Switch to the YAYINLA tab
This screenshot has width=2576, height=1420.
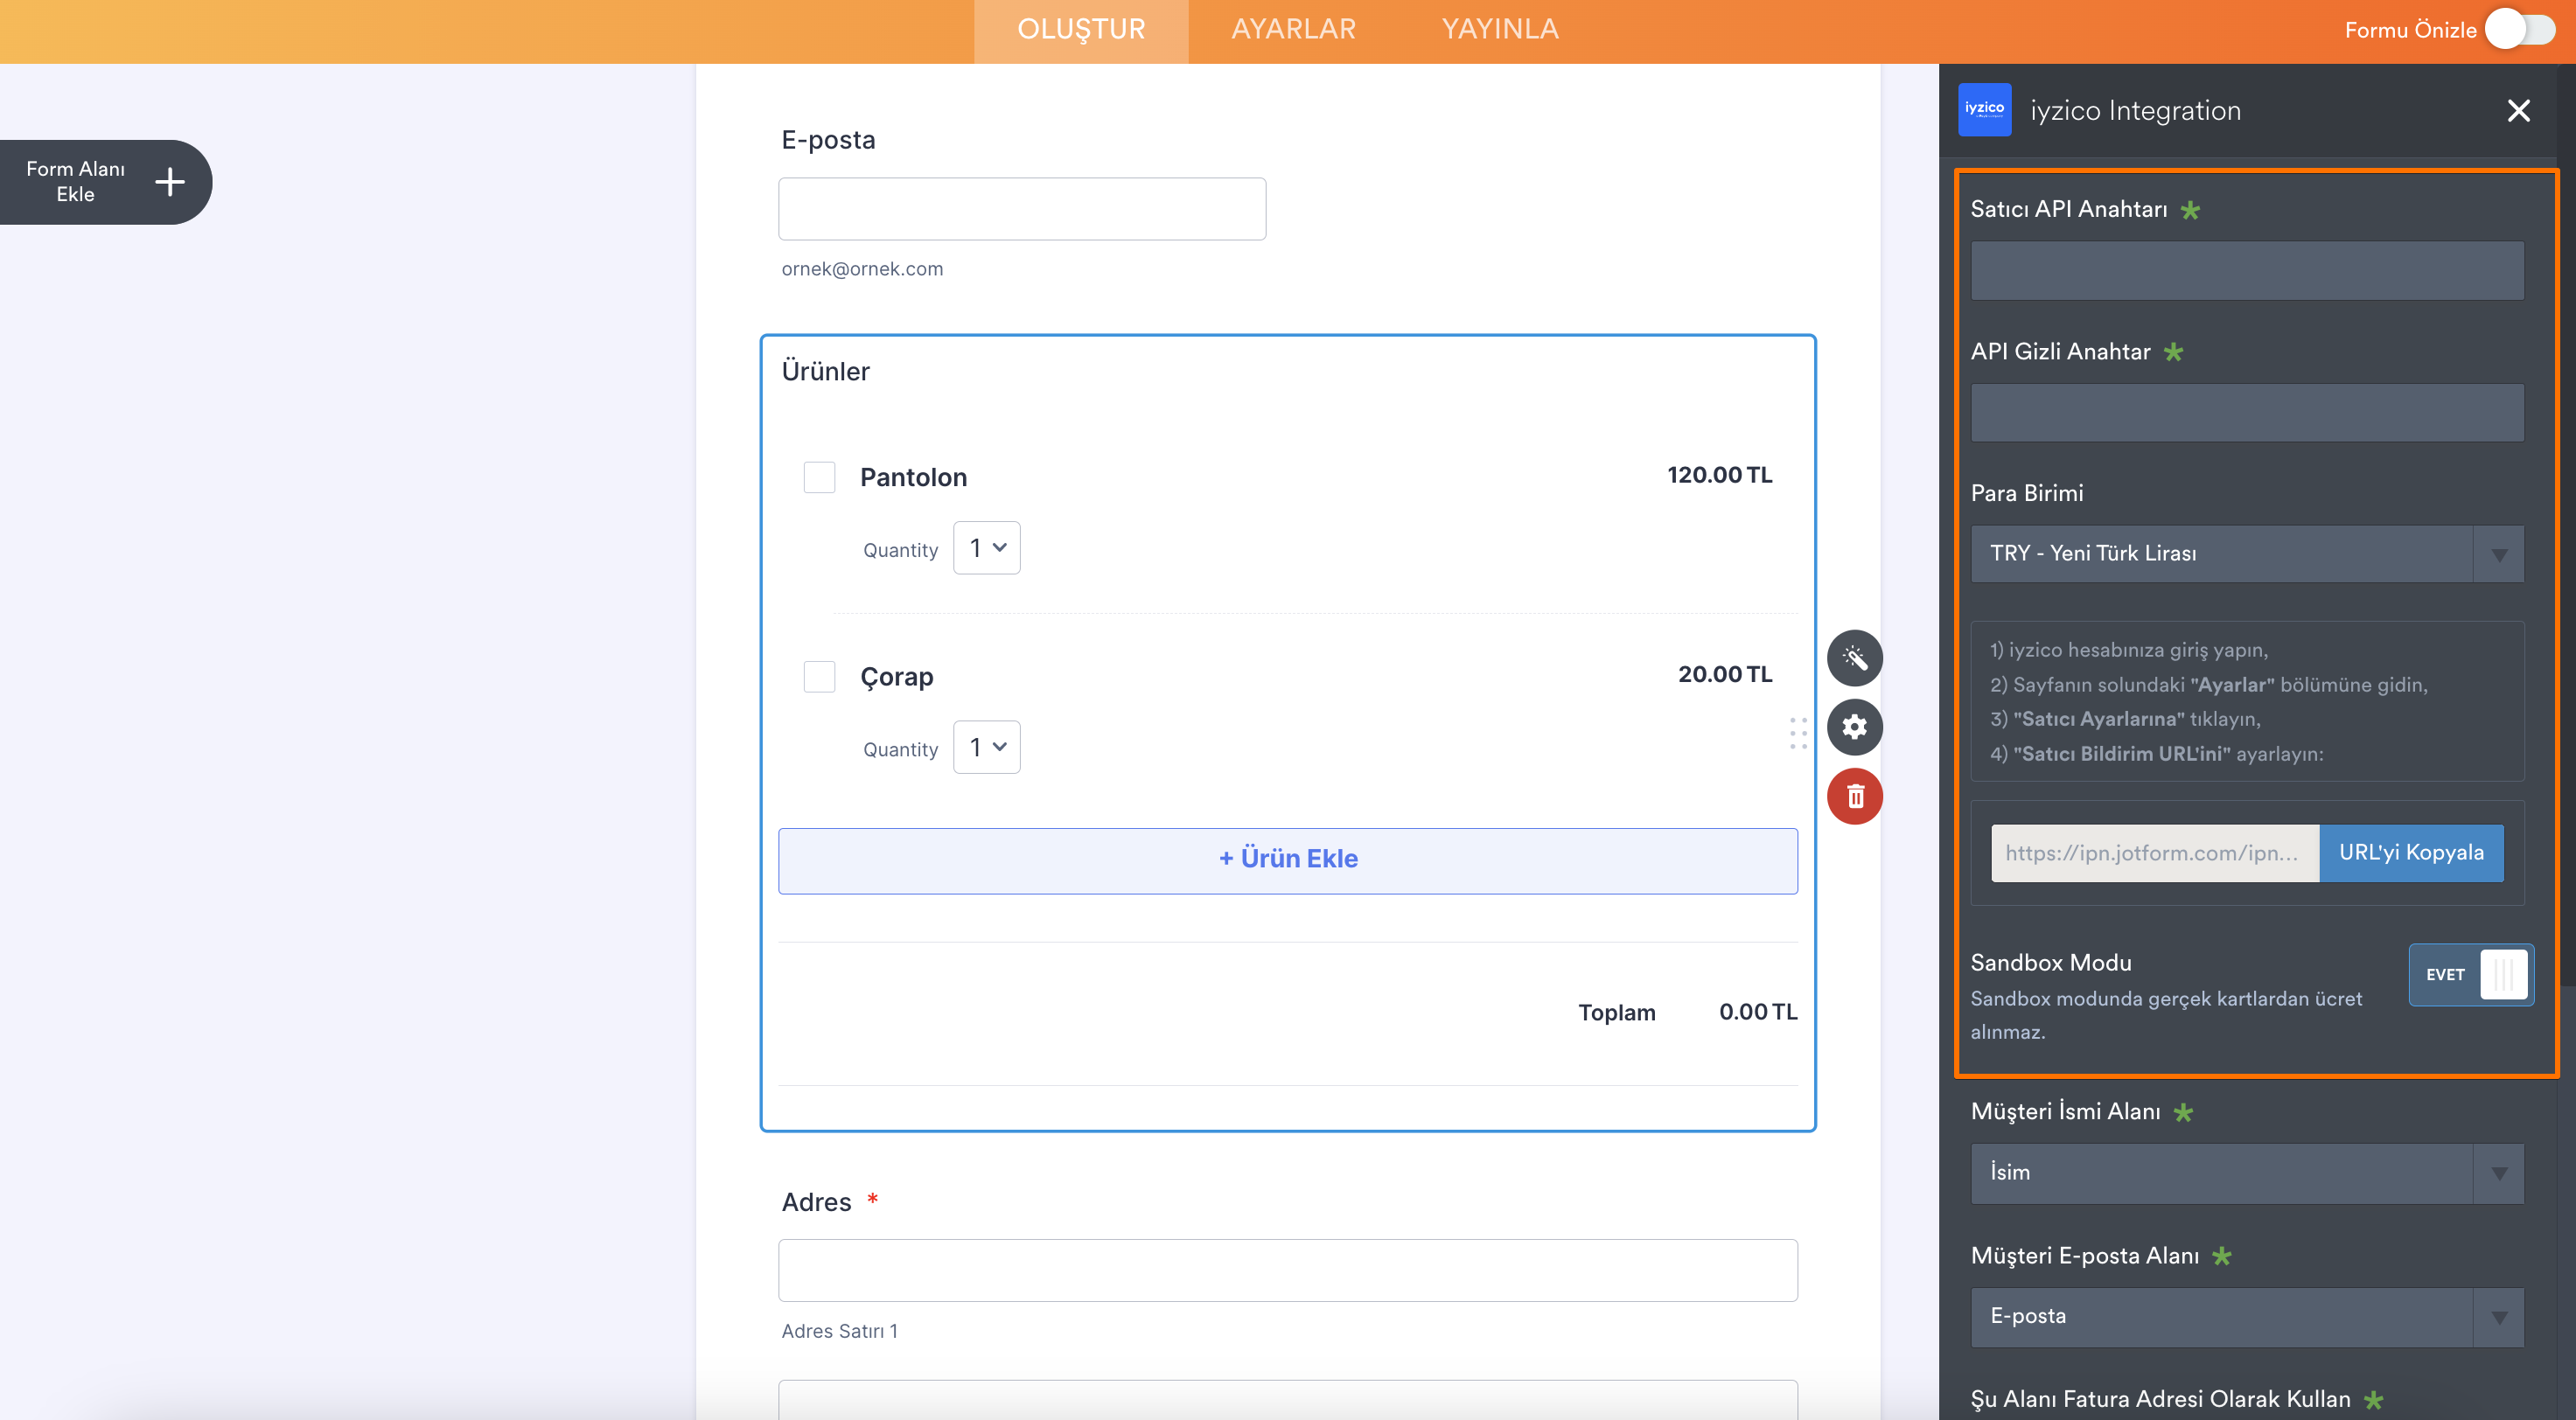coord(1499,29)
